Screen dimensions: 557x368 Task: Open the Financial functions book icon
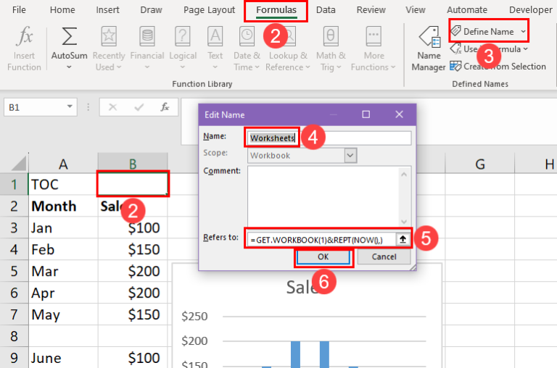click(x=147, y=36)
